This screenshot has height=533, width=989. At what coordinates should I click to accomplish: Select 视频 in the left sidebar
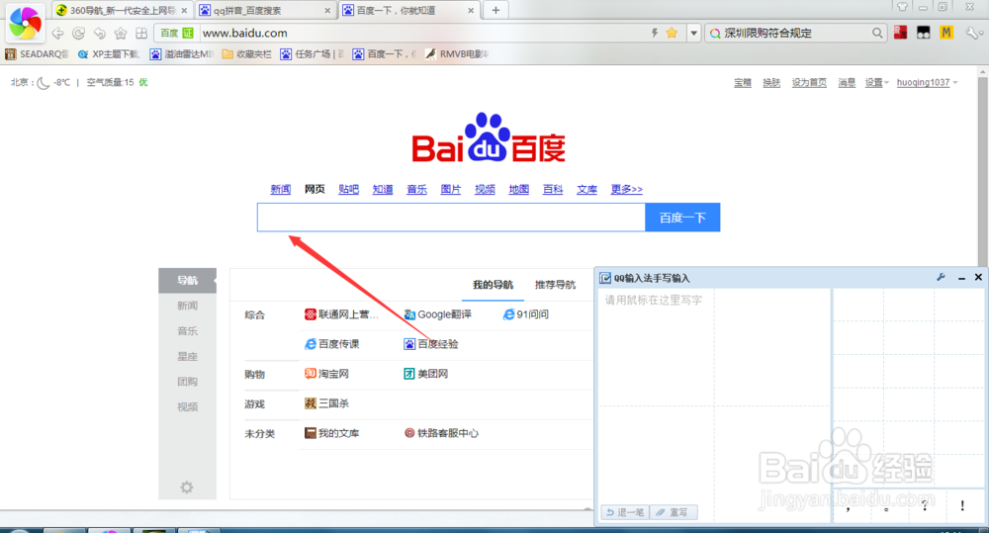[187, 406]
